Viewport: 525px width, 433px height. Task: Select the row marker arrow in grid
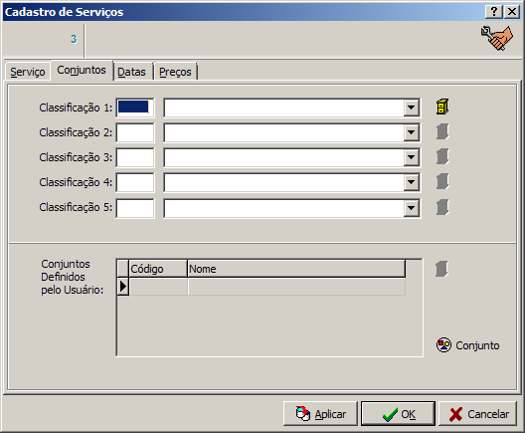pos(123,287)
